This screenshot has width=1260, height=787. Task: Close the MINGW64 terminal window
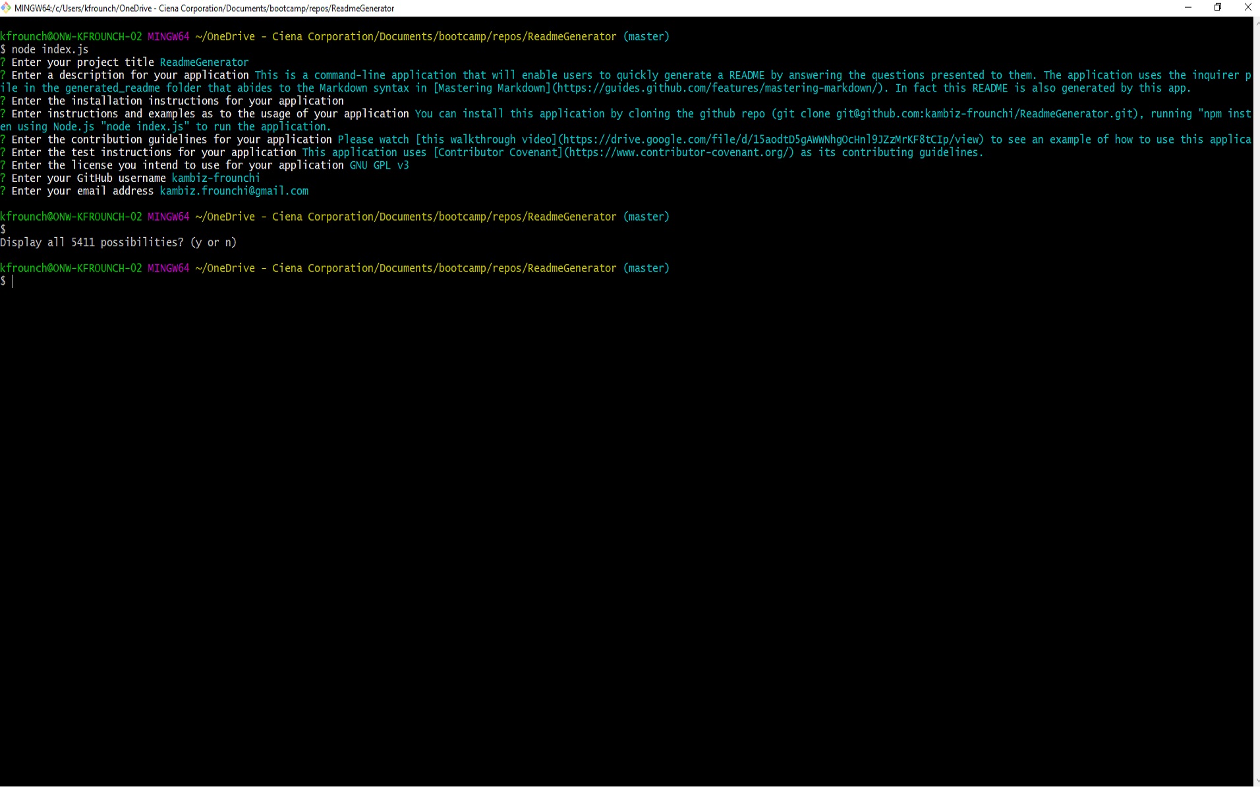[1247, 8]
